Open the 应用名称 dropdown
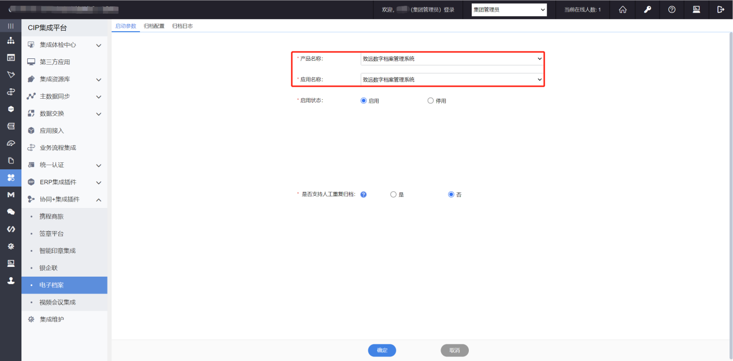This screenshot has height=361, width=733. 452,79
